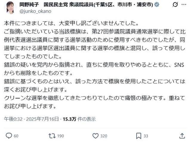Viewport: 191px width, 143px height.
Task: Click the repost count 190
Action: click(x=60, y=136)
